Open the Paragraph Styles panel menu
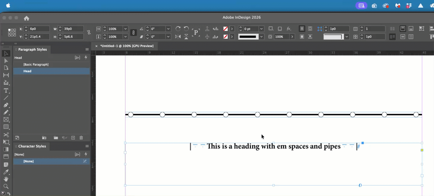Screen dimensions: 434x196 (87, 49)
